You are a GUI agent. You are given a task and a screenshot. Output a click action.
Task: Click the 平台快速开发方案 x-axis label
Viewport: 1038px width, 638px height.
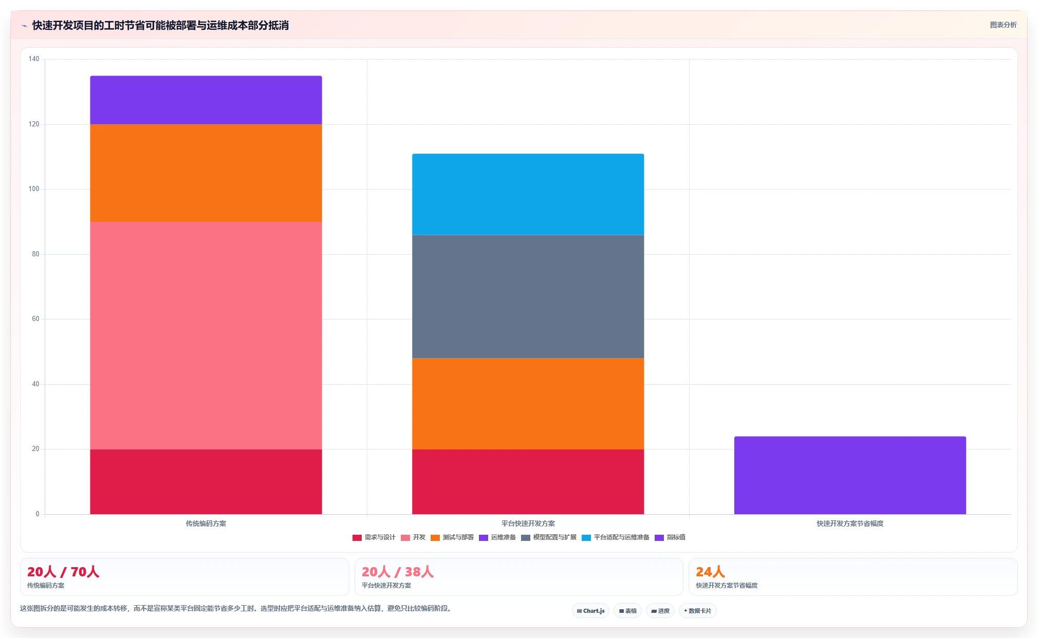pos(528,523)
